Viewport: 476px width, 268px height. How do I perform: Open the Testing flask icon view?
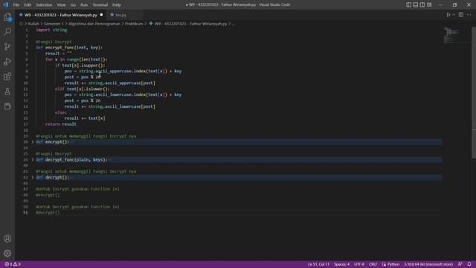click(x=7, y=91)
